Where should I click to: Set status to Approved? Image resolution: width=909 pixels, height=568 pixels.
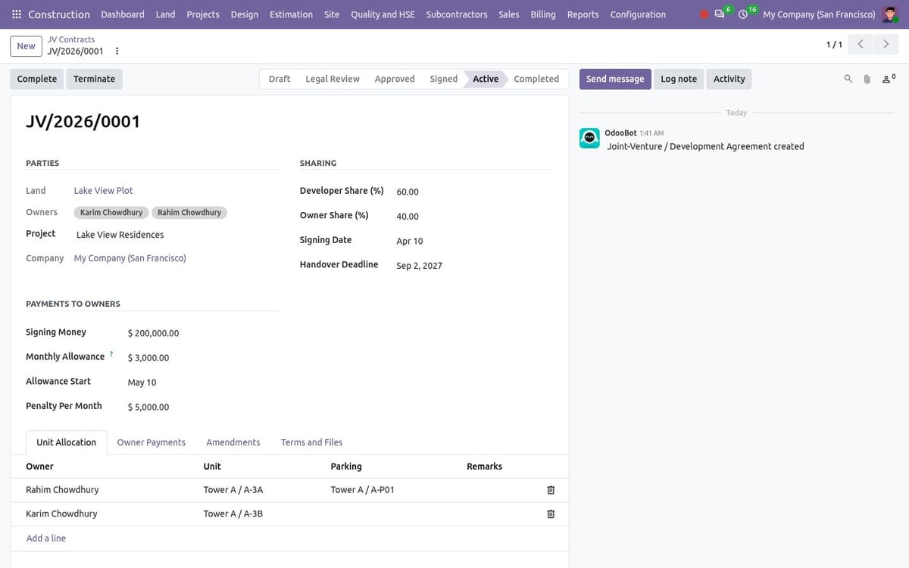click(x=395, y=79)
